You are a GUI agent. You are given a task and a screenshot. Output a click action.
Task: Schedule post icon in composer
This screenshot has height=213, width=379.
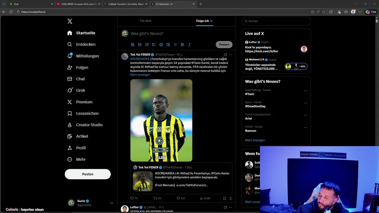(x=168, y=45)
